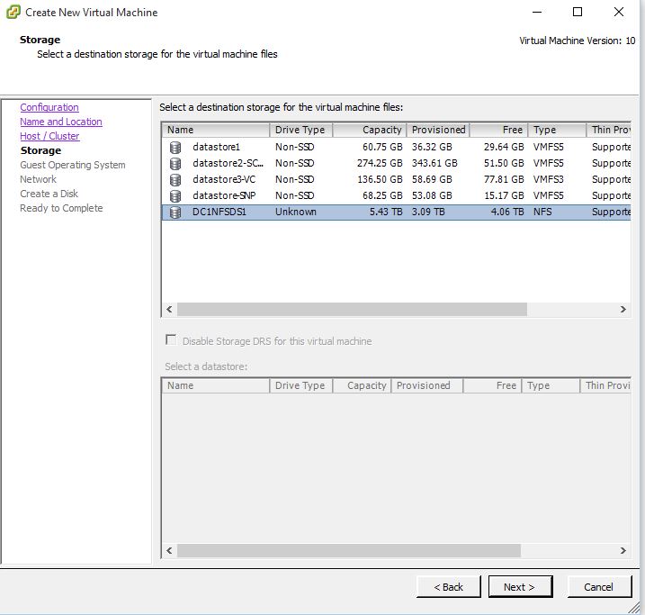Click upper table horizontal scrollbar thumb
Viewport: 645px width, 615px height.
352,309
